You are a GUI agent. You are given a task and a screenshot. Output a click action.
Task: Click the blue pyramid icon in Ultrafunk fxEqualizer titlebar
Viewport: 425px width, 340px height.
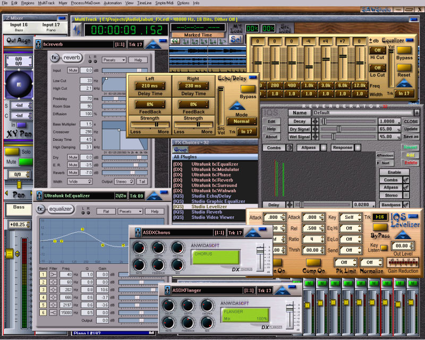pyautogui.click(x=154, y=195)
